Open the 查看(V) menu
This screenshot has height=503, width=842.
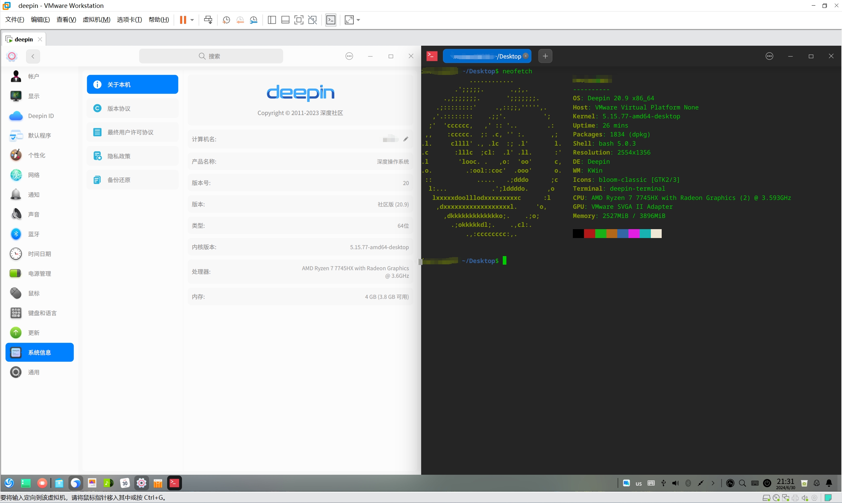(66, 19)
